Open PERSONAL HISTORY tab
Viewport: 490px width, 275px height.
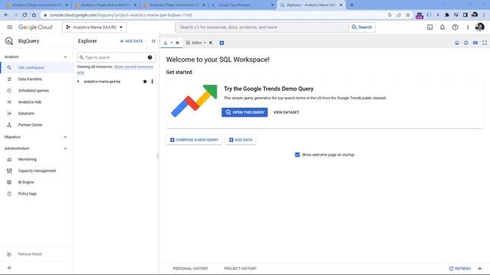coord(191,268)
